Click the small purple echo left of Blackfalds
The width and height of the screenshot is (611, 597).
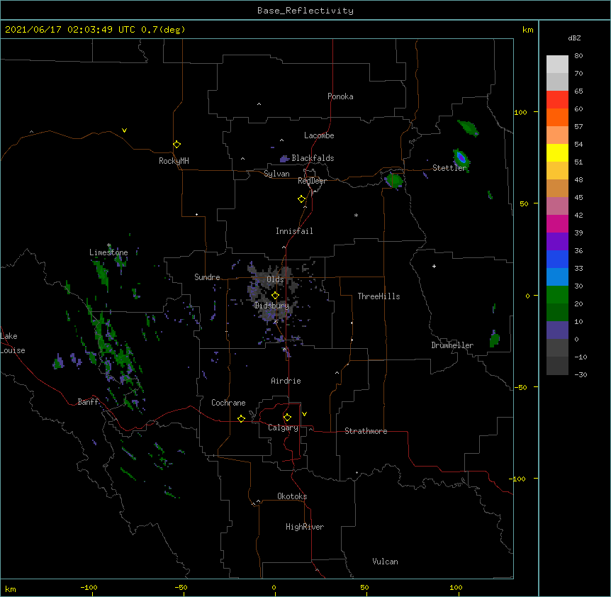click(x=284, y=159)
